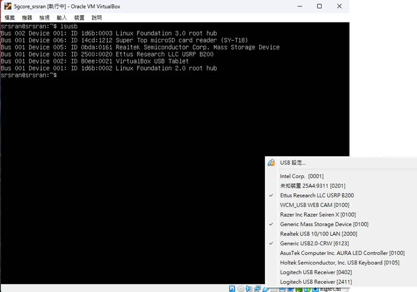This screenshot has height=292, width=417.
Task: Click the 'Super Top microSD card reader' line
Action: [x=125, y=40]
